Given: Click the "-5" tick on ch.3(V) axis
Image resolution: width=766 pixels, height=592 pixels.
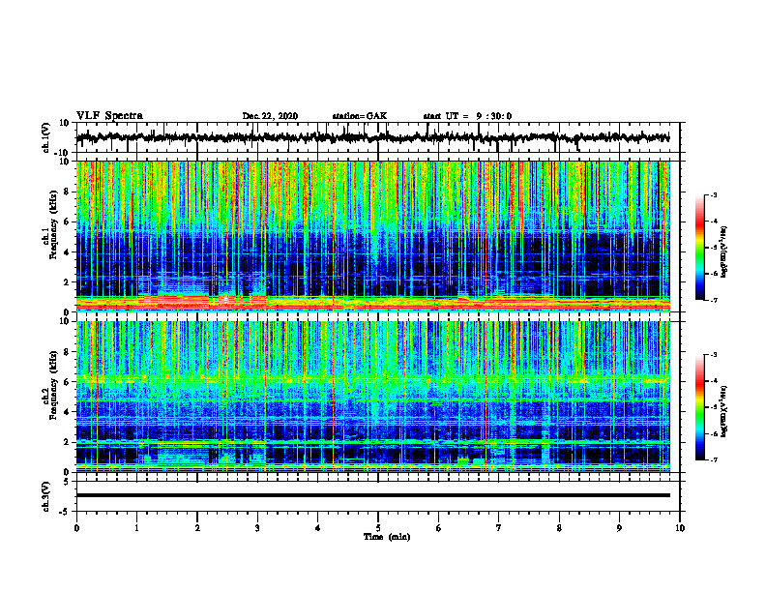Looking at the screenshot, I should (65, 512).
